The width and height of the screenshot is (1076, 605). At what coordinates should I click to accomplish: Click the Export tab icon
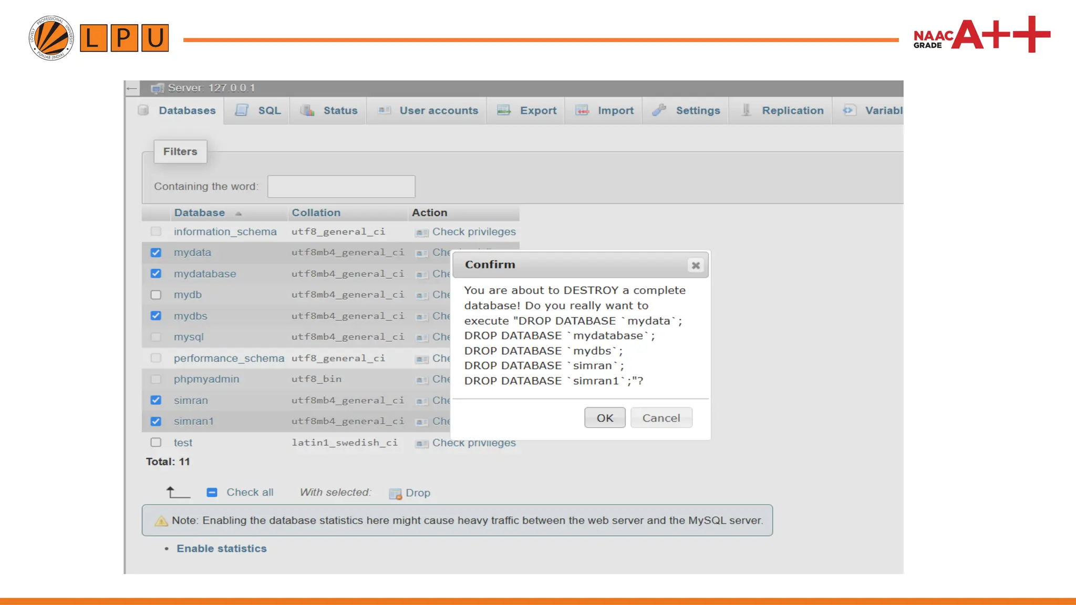(504, 110)
